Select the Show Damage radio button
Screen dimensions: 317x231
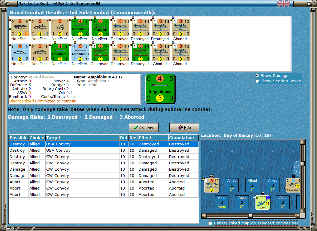coord(257,75)
